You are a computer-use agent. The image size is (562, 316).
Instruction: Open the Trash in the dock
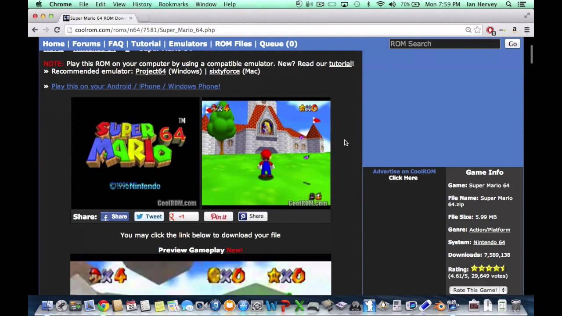(516, 305)
